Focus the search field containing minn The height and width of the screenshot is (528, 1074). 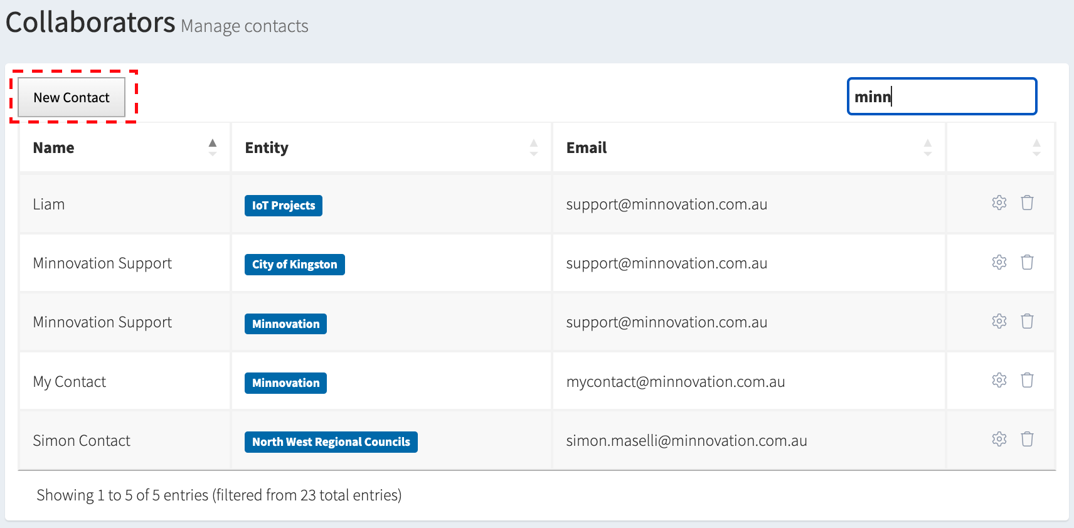(941, 97)
